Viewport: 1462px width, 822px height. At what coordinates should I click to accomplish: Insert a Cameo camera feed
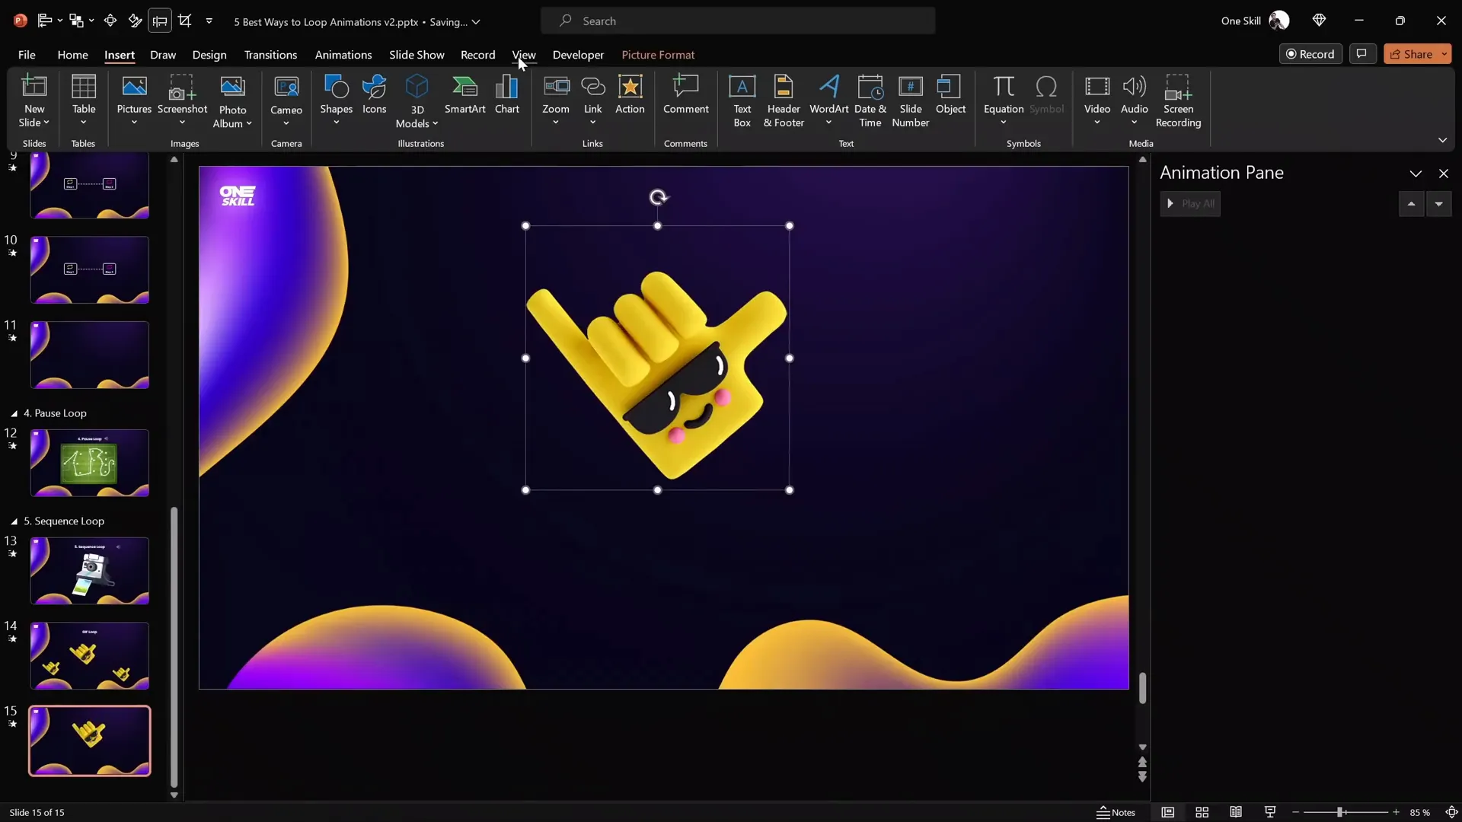click(286, 100)
